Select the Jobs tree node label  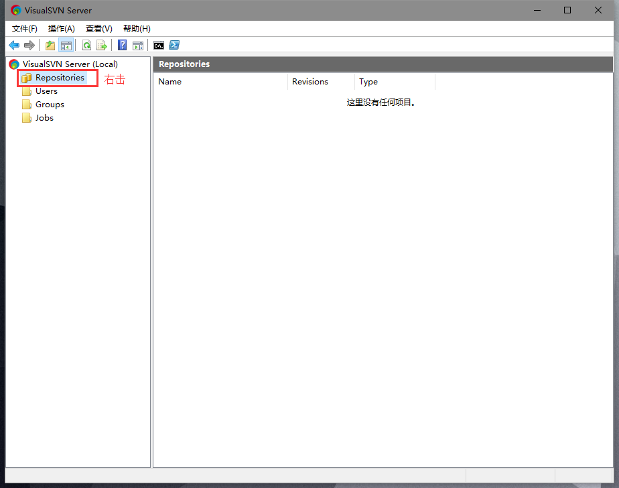44,118
